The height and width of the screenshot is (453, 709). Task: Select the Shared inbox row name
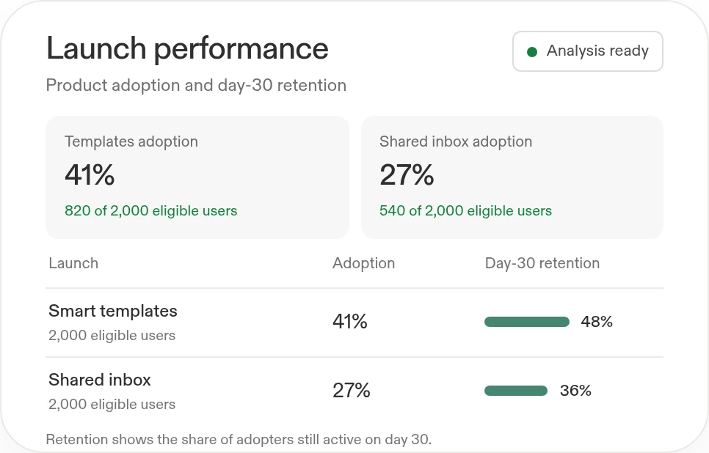100,380
